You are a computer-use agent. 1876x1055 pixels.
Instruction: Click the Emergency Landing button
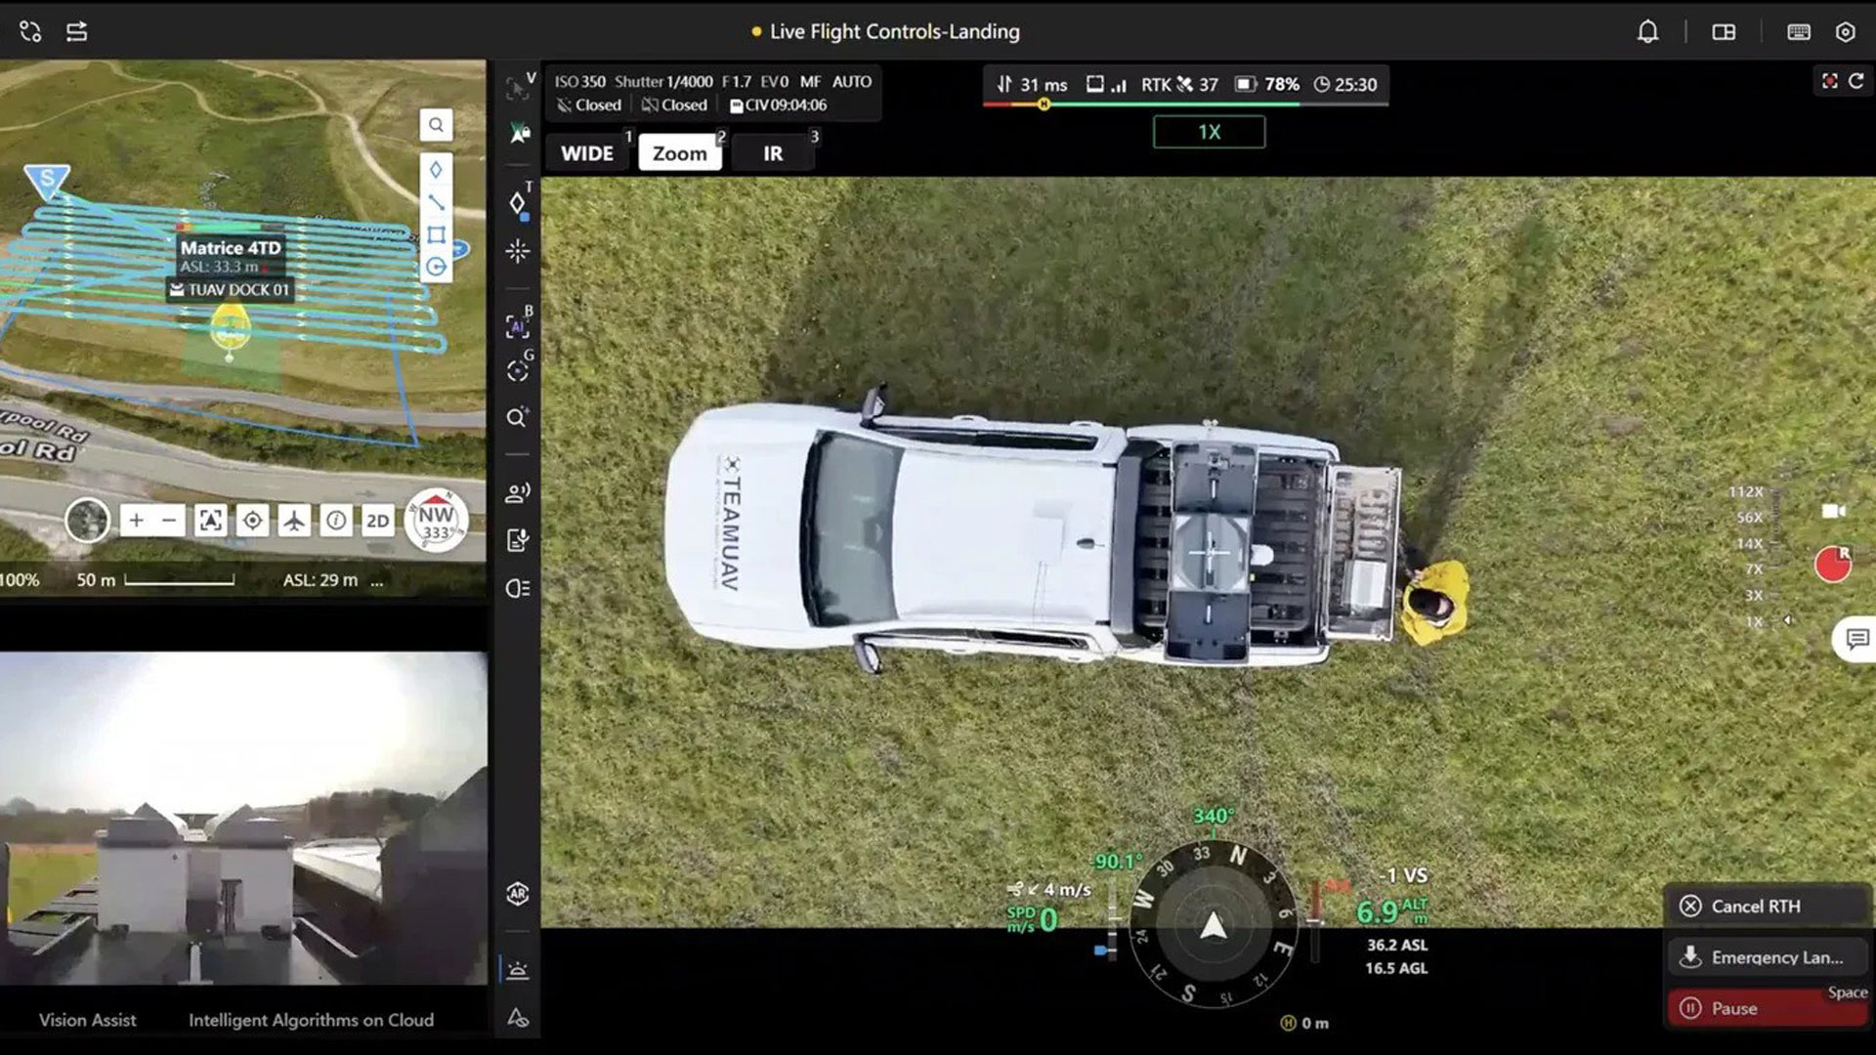[1768, 957]
